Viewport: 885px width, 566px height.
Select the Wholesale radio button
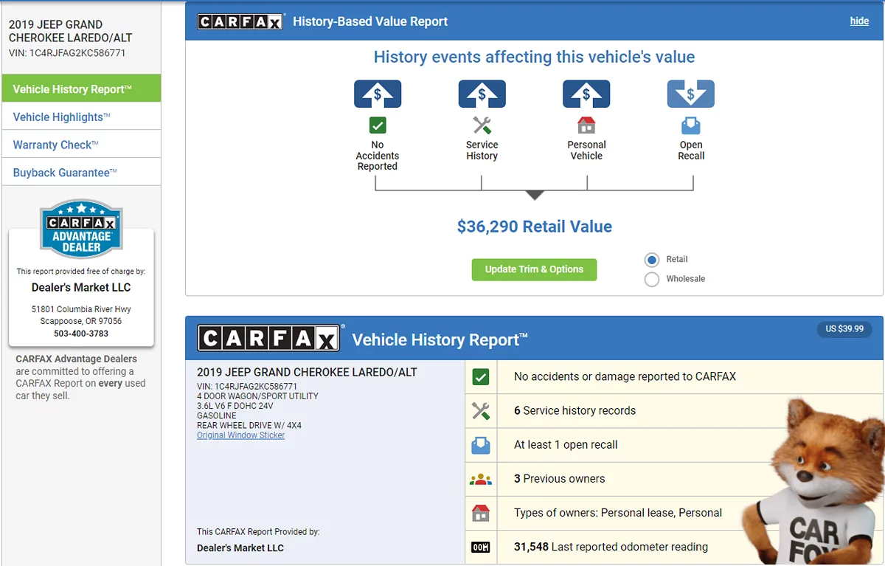coord(652,279)
